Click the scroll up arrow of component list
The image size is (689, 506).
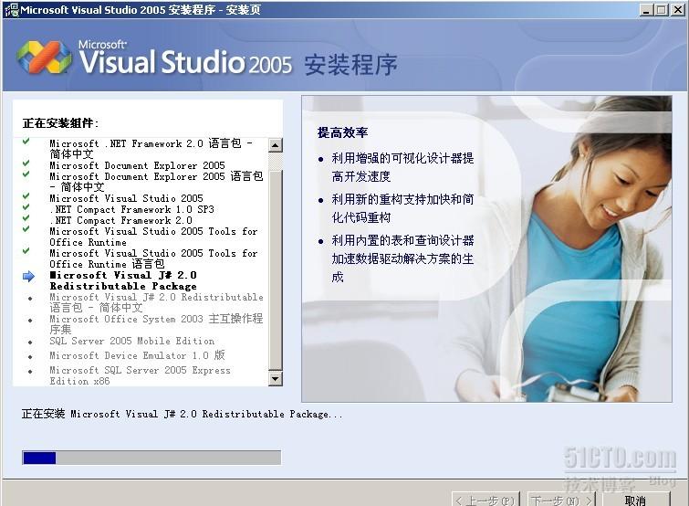point(275,144)
